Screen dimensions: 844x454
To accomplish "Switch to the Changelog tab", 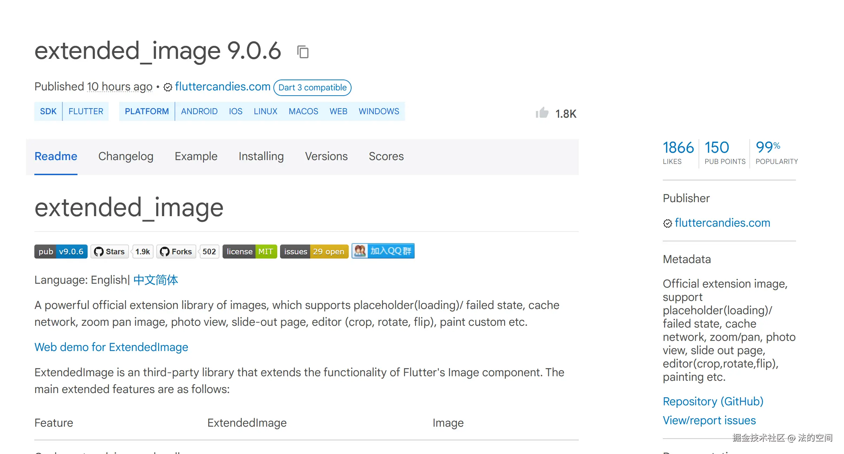I will tap(126, 156).
